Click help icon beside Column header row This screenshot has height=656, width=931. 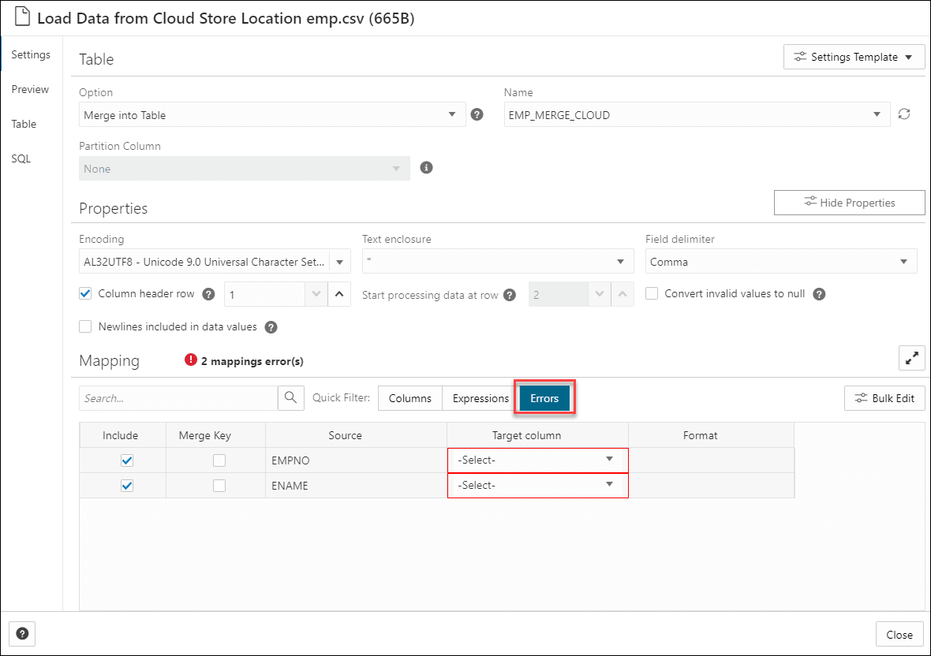coord(208,294)
